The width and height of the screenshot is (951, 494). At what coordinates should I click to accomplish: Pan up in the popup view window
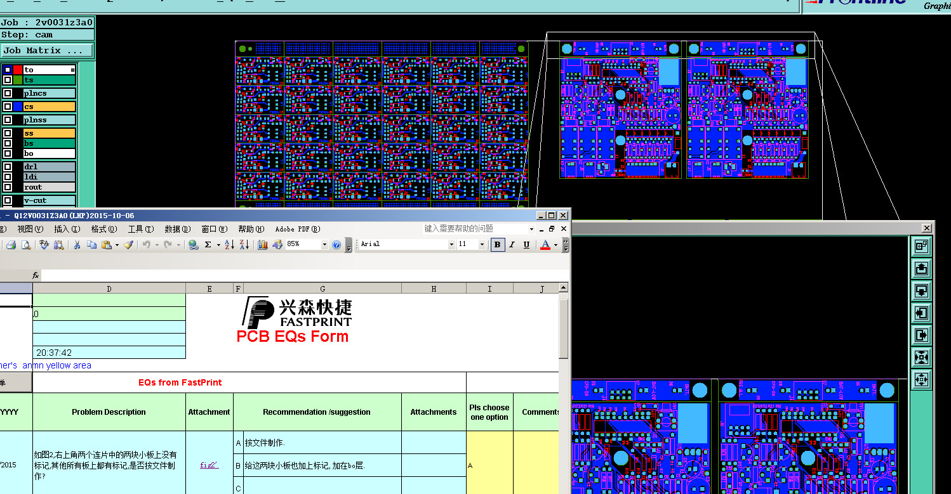(921, 268)
